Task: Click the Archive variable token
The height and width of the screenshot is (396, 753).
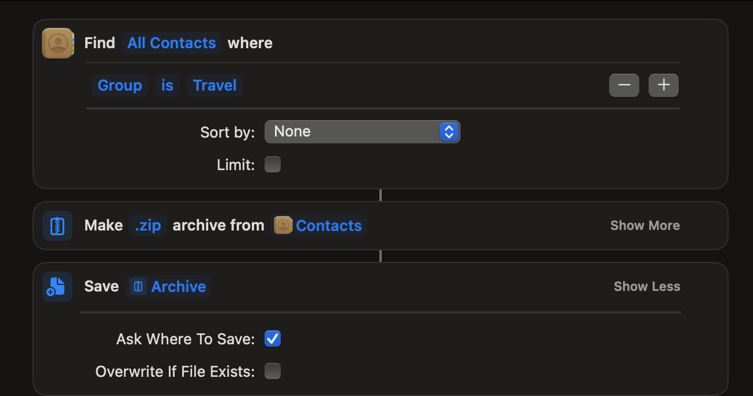Action: [178, 286]
